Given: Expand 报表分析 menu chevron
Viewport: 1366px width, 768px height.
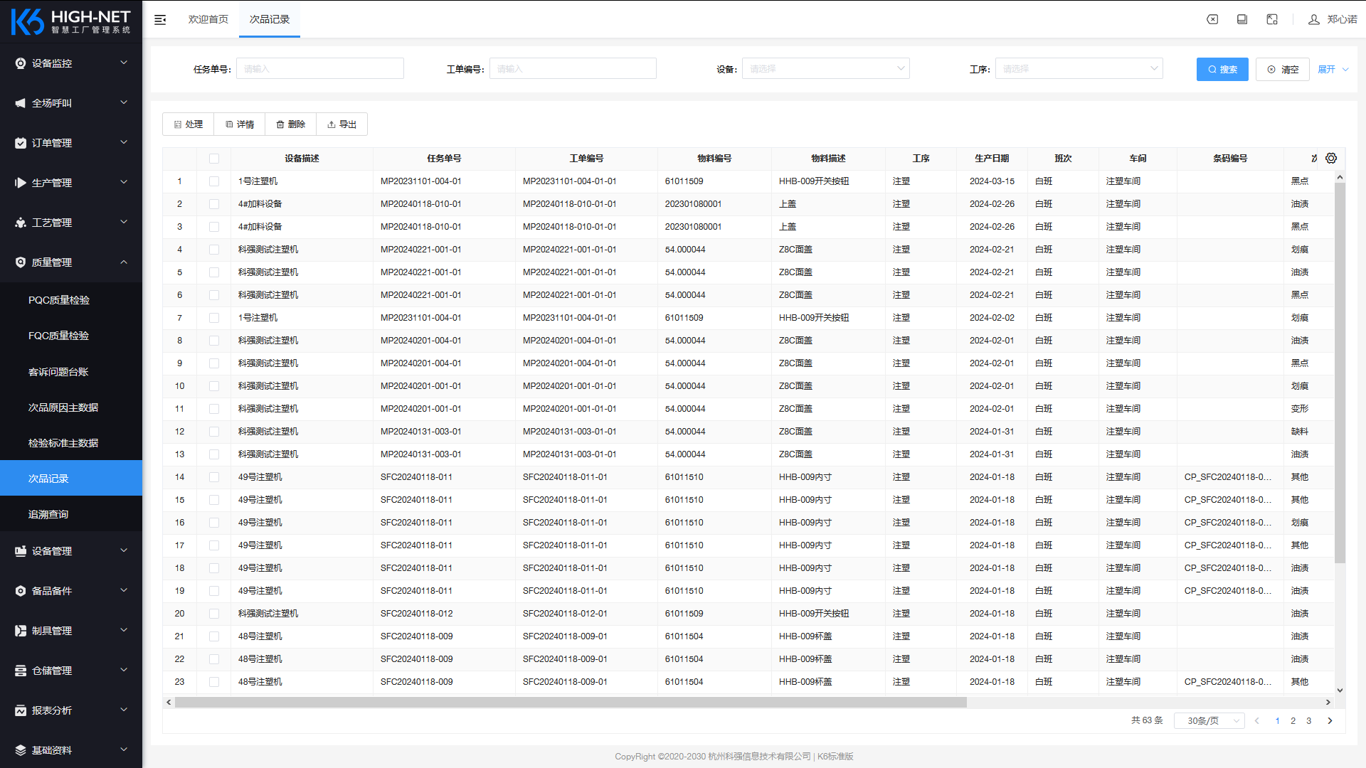Looking at the screenshot, I should (124, 710).
